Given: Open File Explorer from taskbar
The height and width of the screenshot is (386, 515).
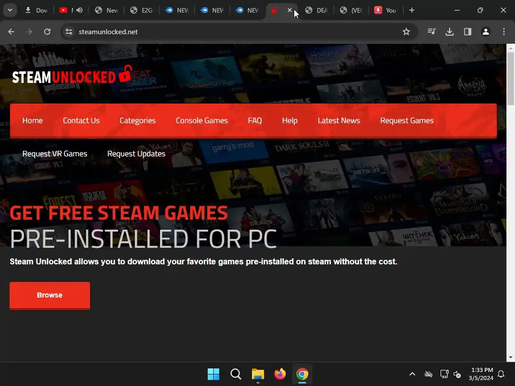Looking at the screenshot, I should pos(258,374).
